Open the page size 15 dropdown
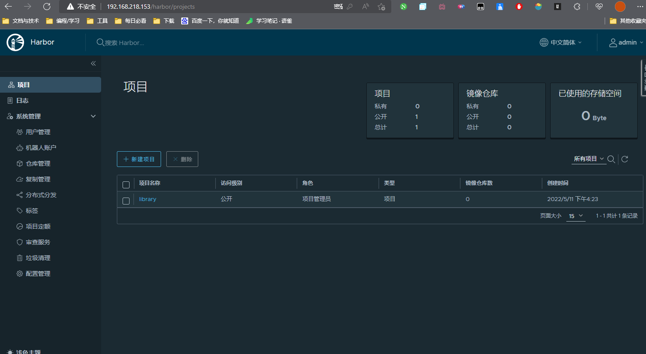The height and width of the screenshot is (354, 646). (x=576, y=216)
